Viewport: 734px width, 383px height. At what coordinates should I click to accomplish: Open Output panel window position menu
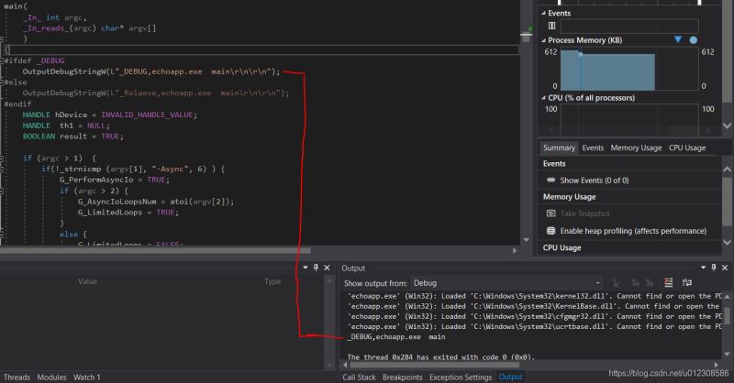[x=703, y=268]
